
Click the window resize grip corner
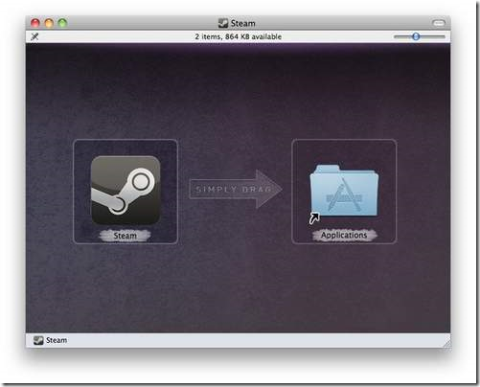coord(447,344)
